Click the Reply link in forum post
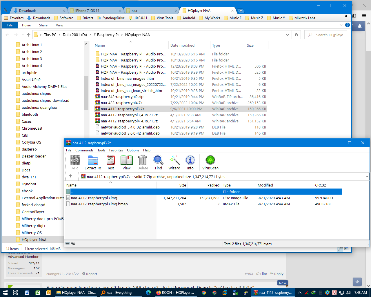 click(277, 274)
